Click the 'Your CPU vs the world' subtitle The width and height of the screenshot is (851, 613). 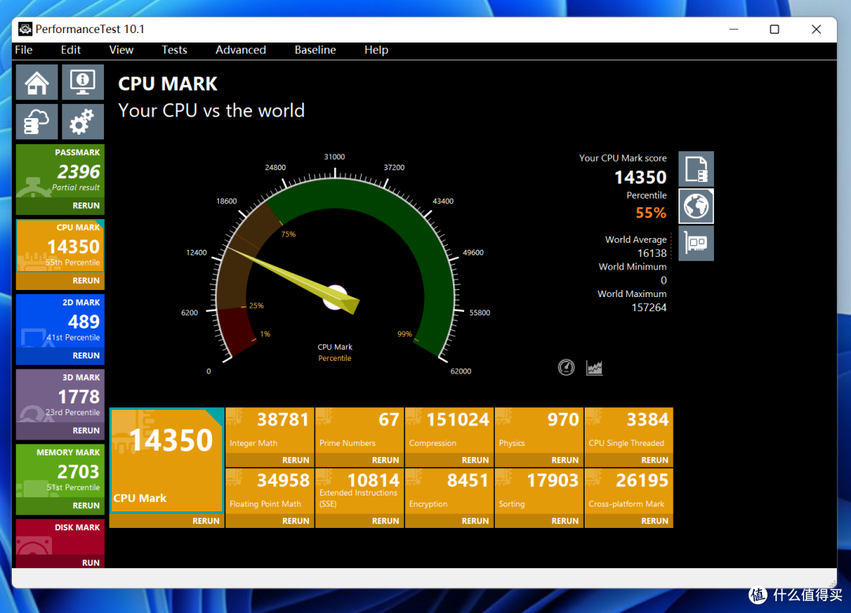click(212, 110)
